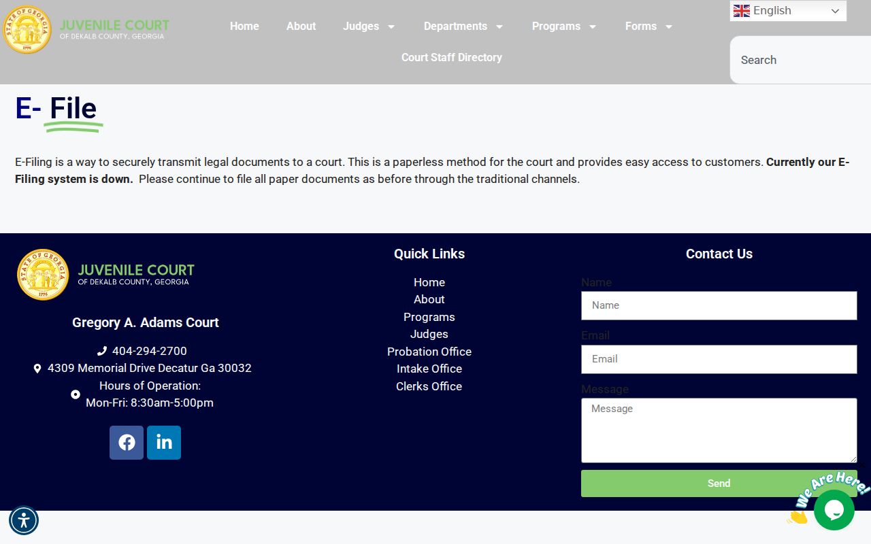Screen dimensions: 871x544
Task: Open Intake Office quick link
Action: click(429, 369)
